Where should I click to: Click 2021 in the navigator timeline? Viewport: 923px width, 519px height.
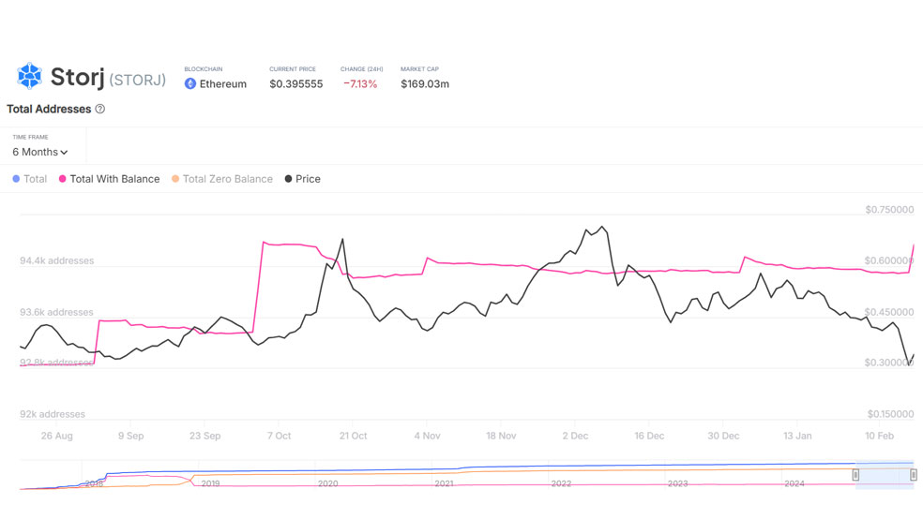445,483
